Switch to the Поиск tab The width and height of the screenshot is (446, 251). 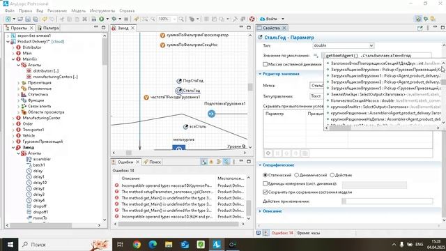coord(153,162)
